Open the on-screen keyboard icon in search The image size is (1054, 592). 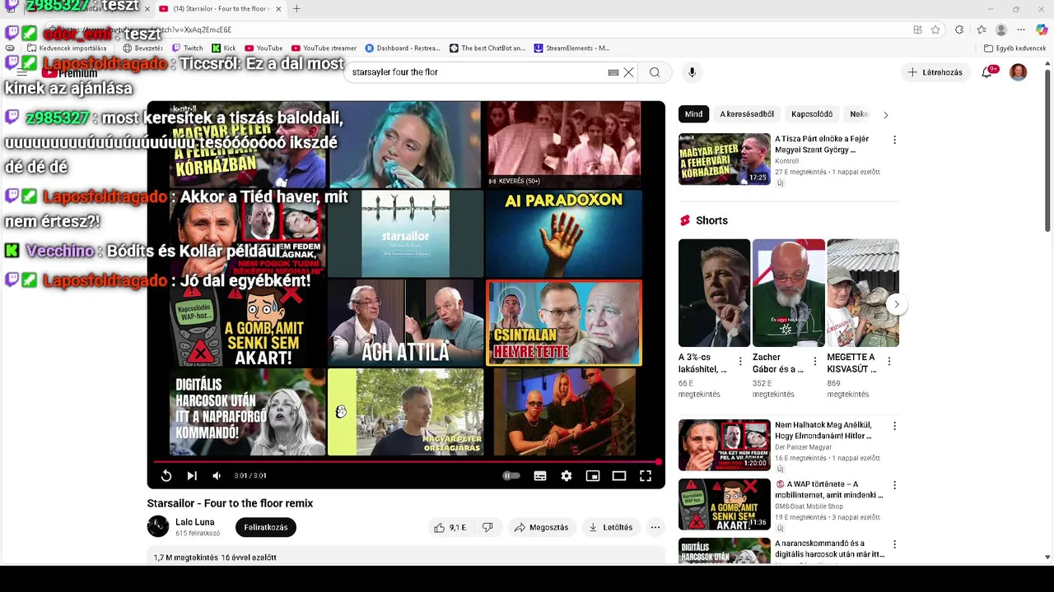(613, 72)
